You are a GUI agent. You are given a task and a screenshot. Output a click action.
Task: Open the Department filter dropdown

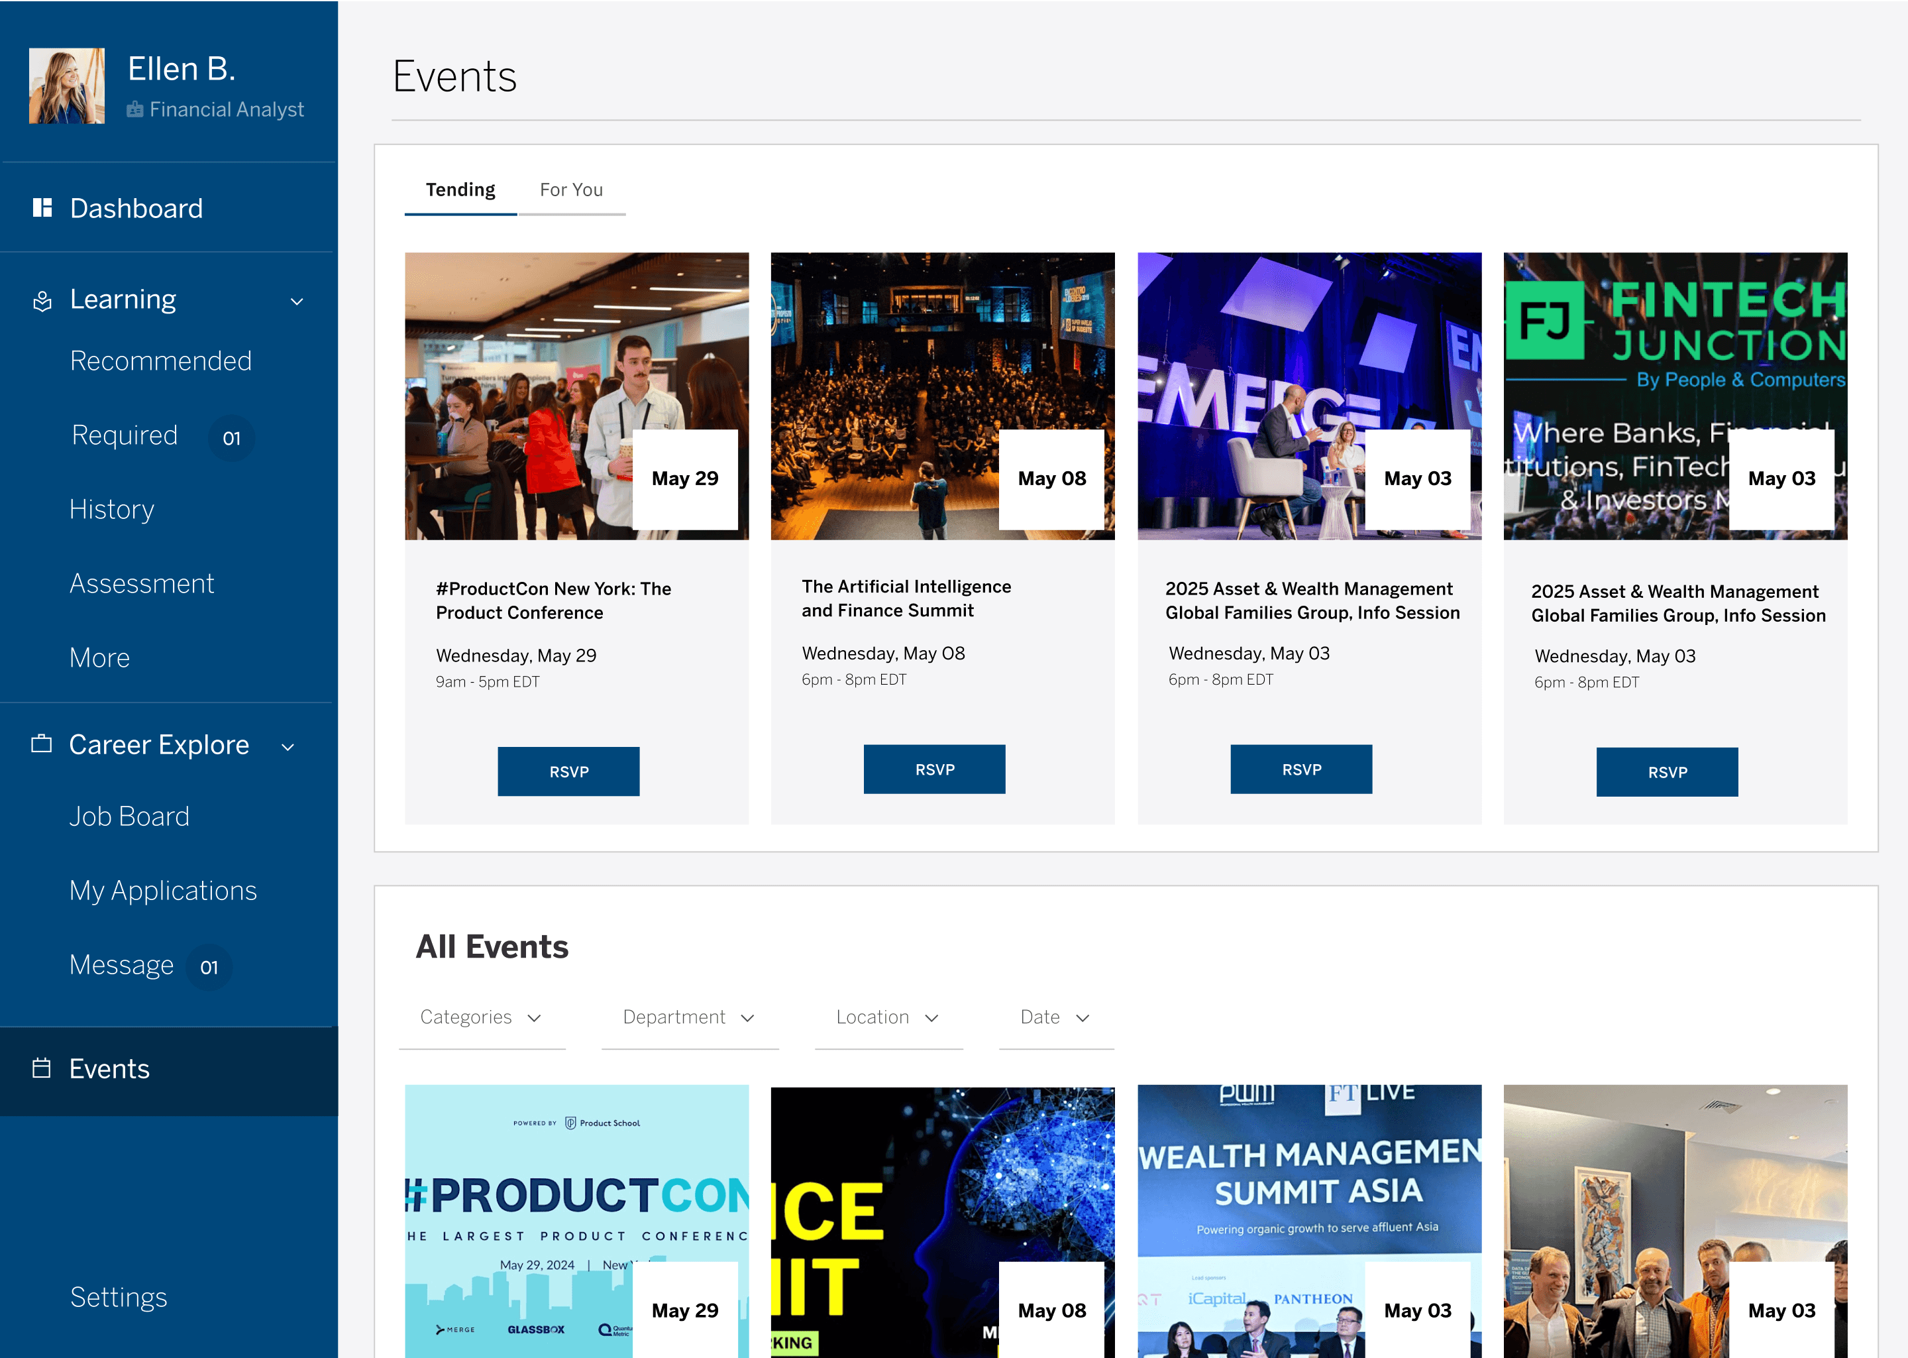tap(690, 1017)
